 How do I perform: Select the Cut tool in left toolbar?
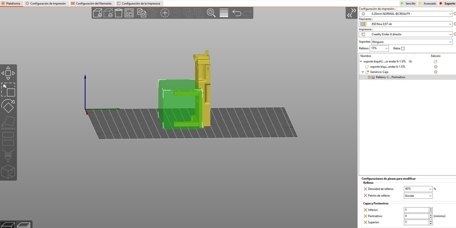(8, 139)
